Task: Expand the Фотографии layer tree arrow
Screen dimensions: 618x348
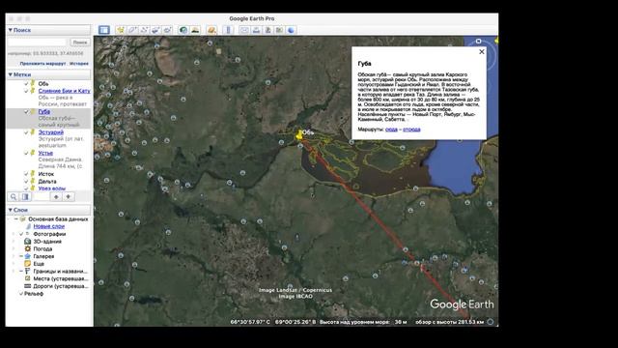Action: point(14,234)
